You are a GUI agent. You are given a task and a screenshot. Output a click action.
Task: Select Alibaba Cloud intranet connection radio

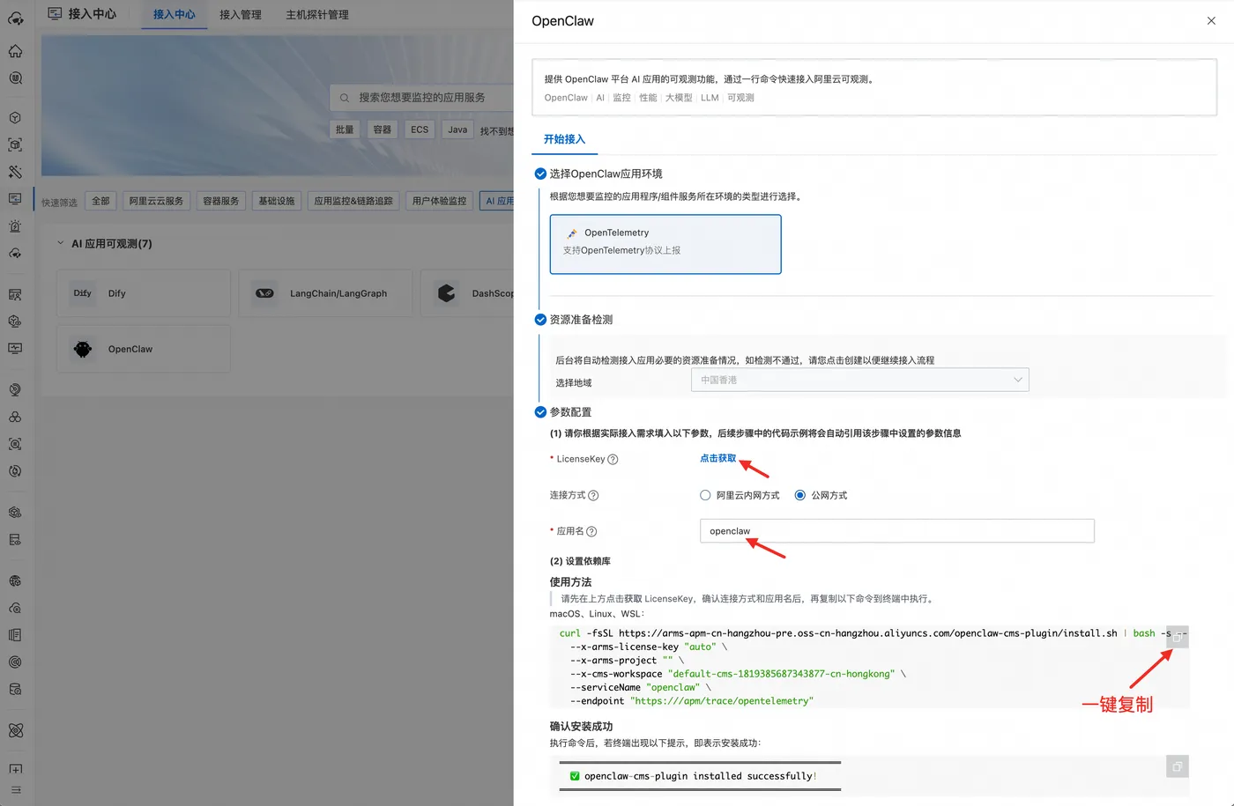705,495
